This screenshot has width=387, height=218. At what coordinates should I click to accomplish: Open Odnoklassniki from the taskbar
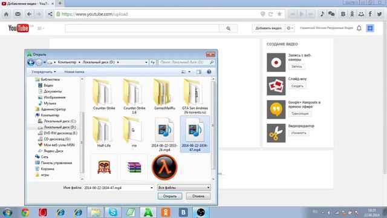pos(166,213)
